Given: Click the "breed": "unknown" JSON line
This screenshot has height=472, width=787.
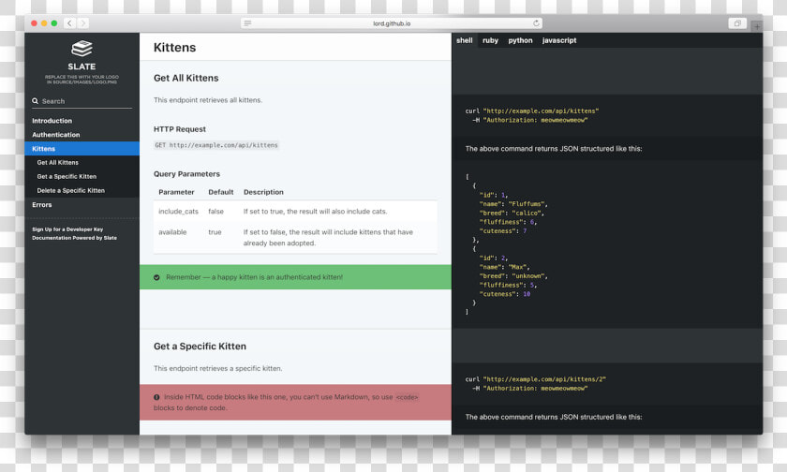Looking at the screenshot, I should [x=513, y=276].
